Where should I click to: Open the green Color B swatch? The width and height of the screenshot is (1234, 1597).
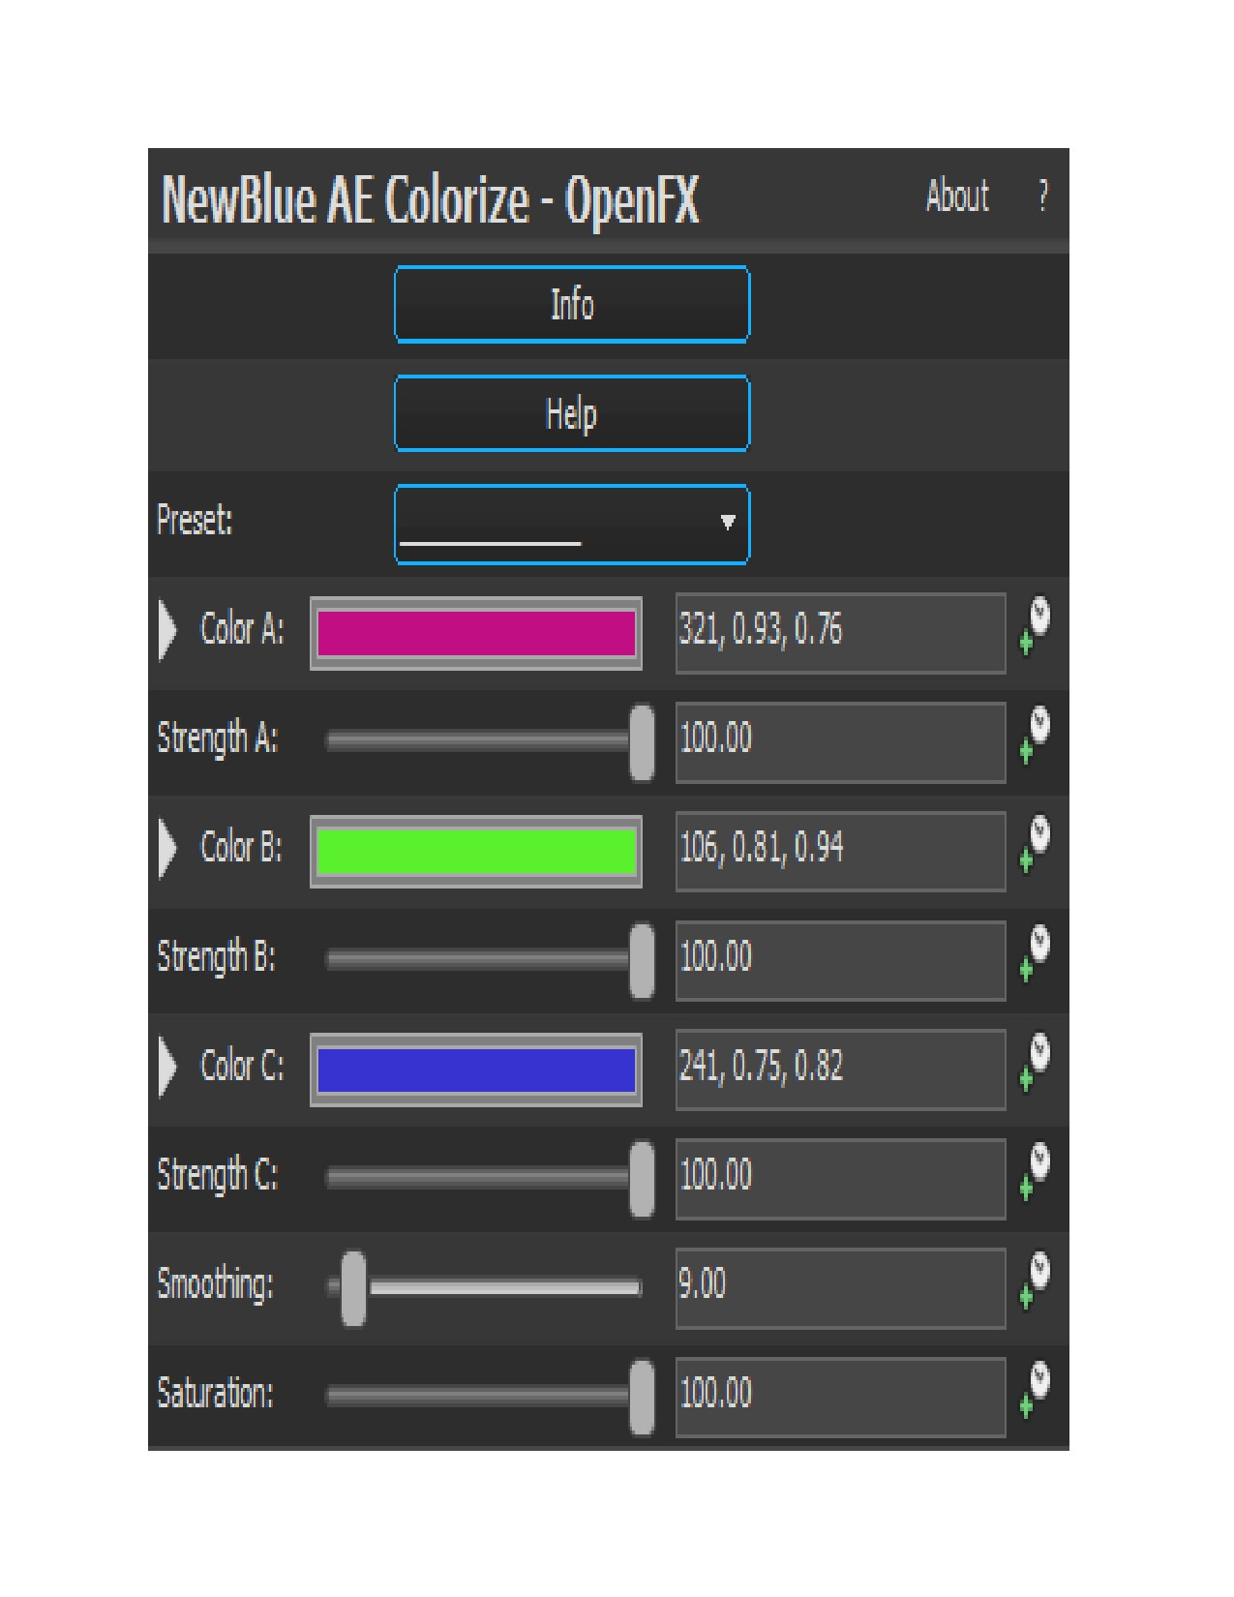[475, 852]
